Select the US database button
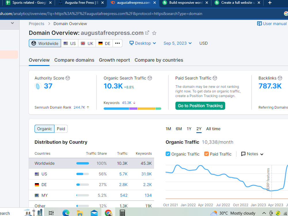Screen dimensions: 288x216 [x=70, y=43]
